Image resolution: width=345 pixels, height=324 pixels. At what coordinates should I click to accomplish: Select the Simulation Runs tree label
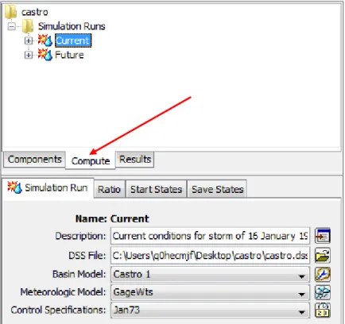(72, 26)
